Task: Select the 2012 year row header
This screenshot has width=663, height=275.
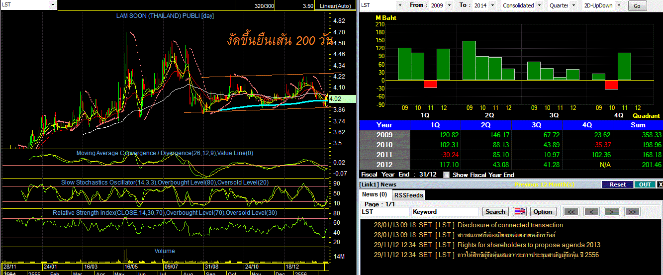Action: click(x=384, y=165)
